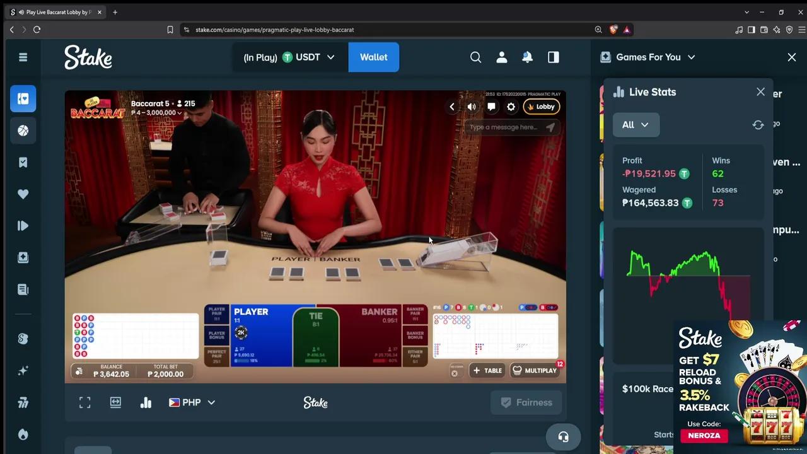This screenshot has height=454, width=807.
Task: Open the PHP display currency dropdown
Action: tap(192, 402)
